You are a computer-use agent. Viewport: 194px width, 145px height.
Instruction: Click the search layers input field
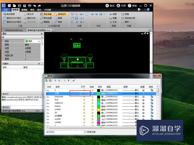[x=64, y=132]
